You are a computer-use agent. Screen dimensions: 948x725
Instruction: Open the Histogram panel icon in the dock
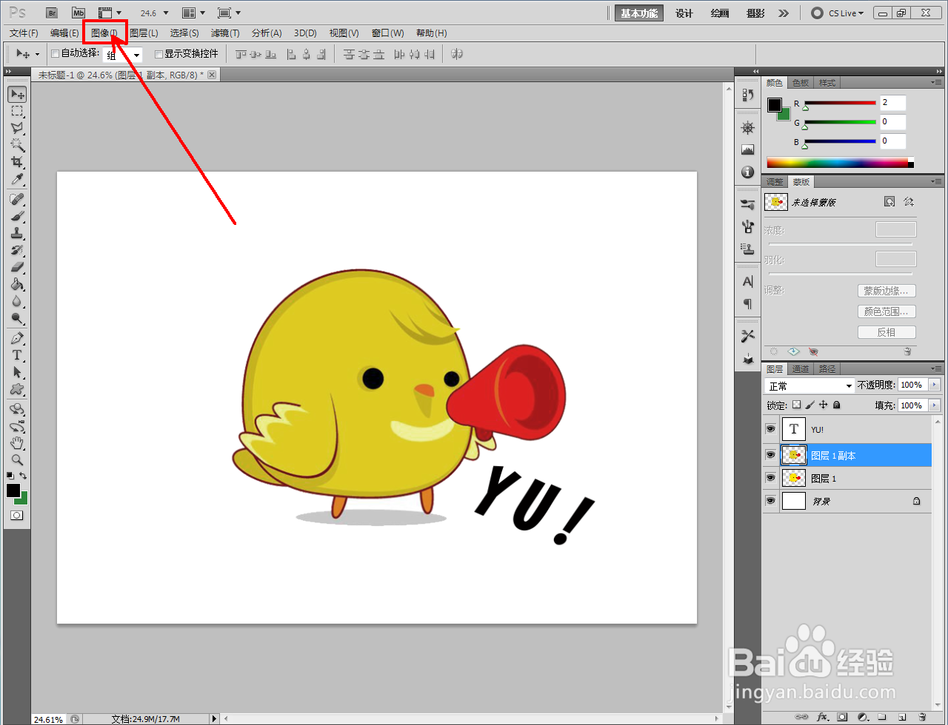pos(747,149)
